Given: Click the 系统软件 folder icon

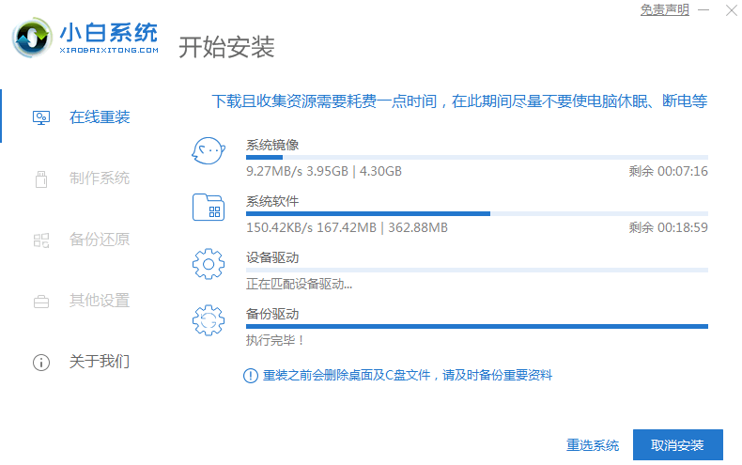Looking at the screenshot, I should 208,208.
